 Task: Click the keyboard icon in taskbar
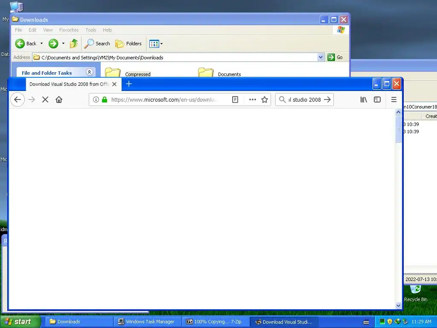(366, 322)
